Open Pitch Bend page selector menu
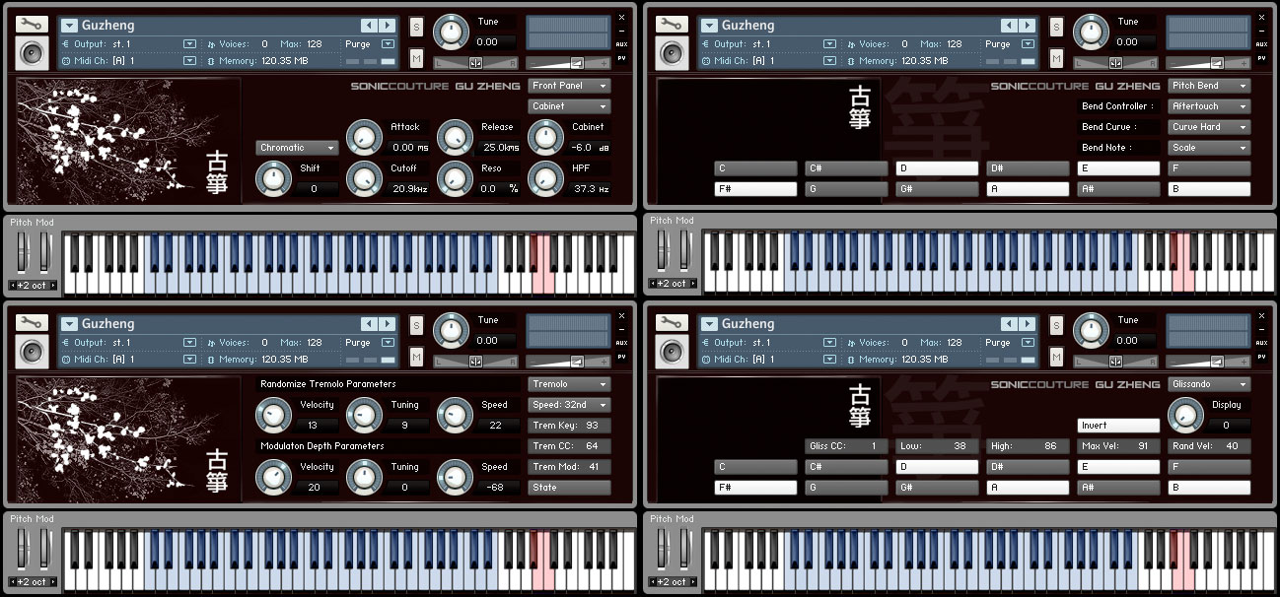 (1209, 86)
